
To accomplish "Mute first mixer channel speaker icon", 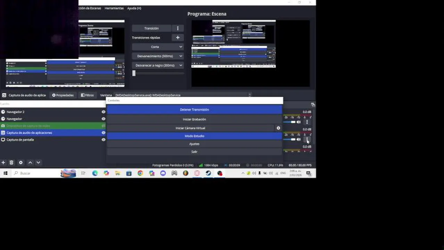I will tap(298, 122).
